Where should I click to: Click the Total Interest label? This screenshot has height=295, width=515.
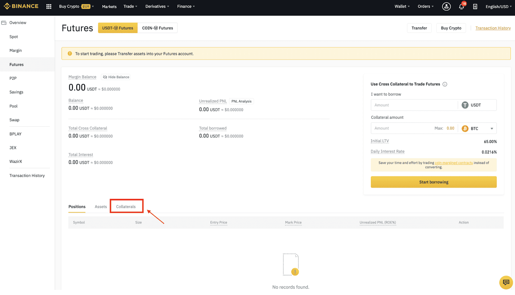tap(81, 155)
